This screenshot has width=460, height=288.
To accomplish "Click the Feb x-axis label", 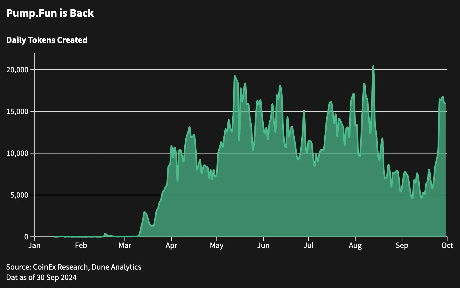I will [81, 245].
